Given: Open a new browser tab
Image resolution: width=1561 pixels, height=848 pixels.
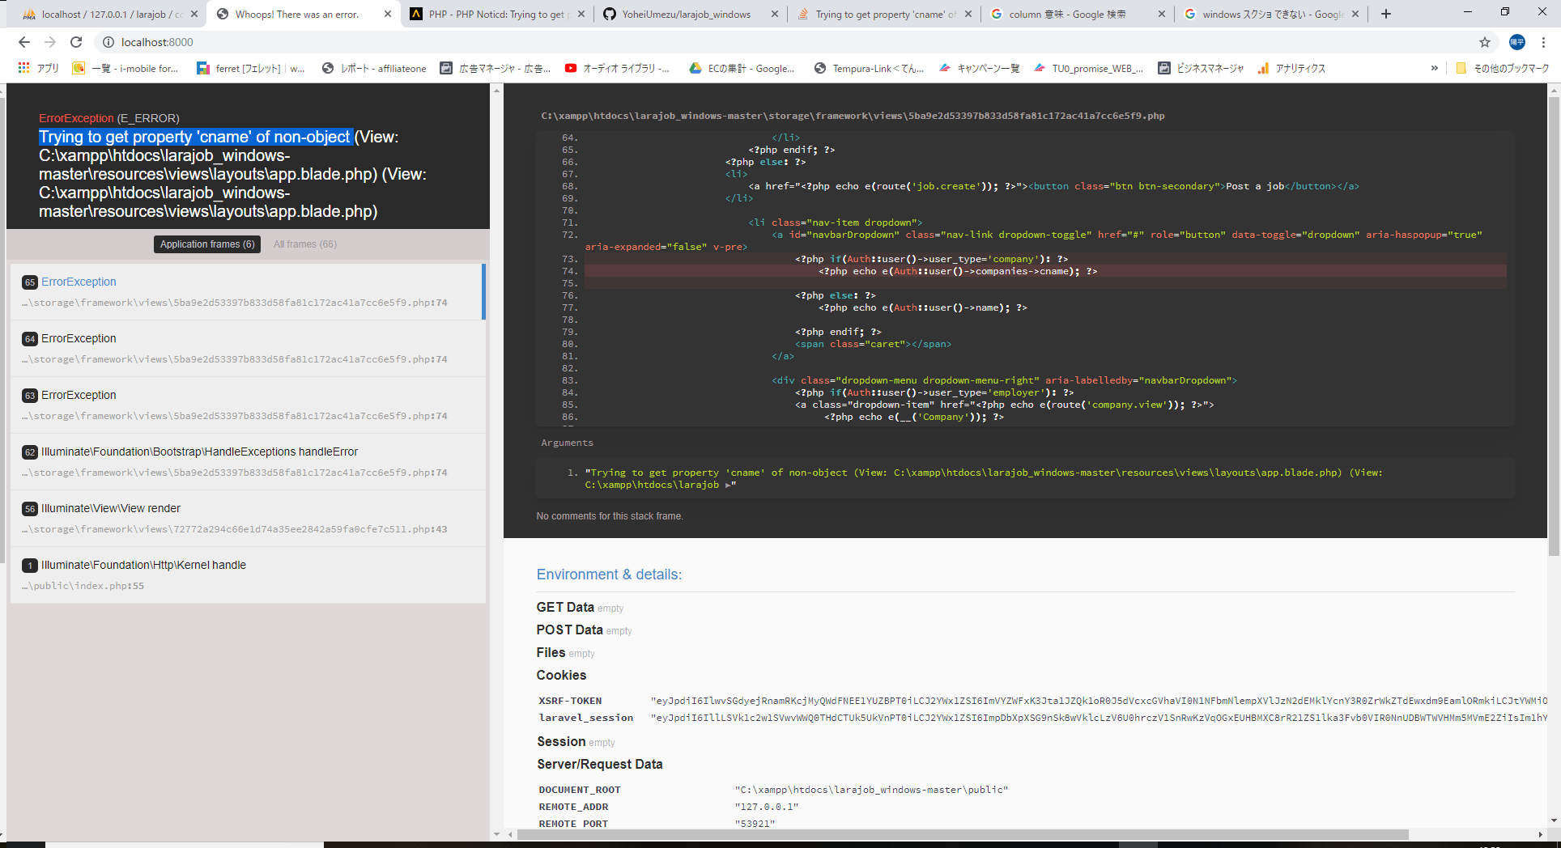Looking at the screenshot, I should pos(1386,14).
